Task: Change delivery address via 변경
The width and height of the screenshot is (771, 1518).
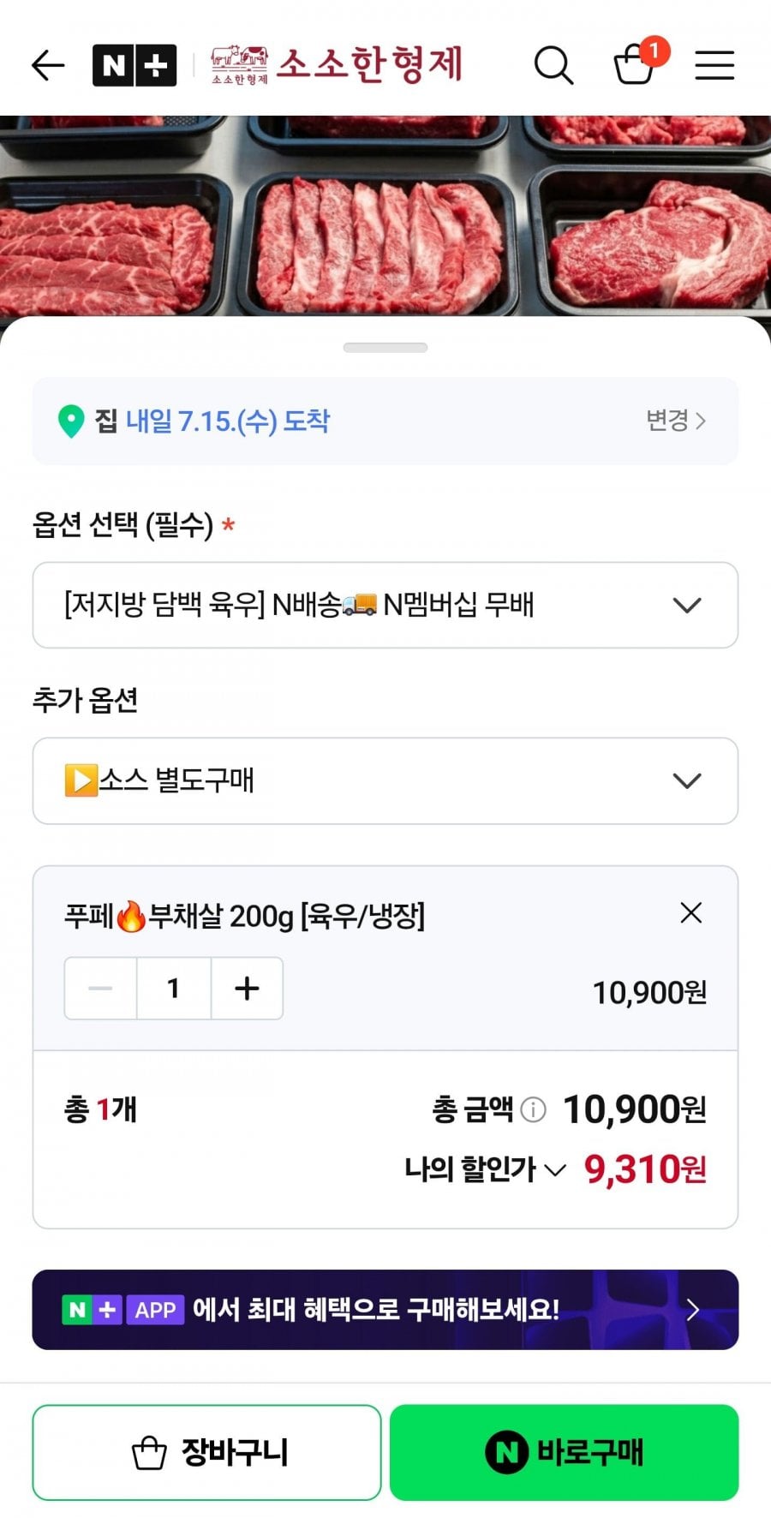Action: 676,421
